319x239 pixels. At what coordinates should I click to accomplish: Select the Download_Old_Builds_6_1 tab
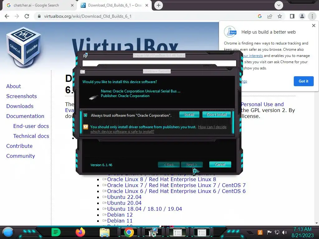[115, 5]
